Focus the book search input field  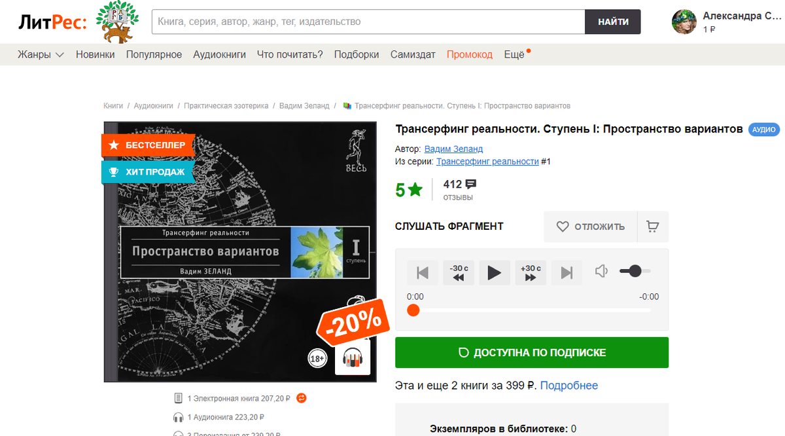tap(368, 22)
